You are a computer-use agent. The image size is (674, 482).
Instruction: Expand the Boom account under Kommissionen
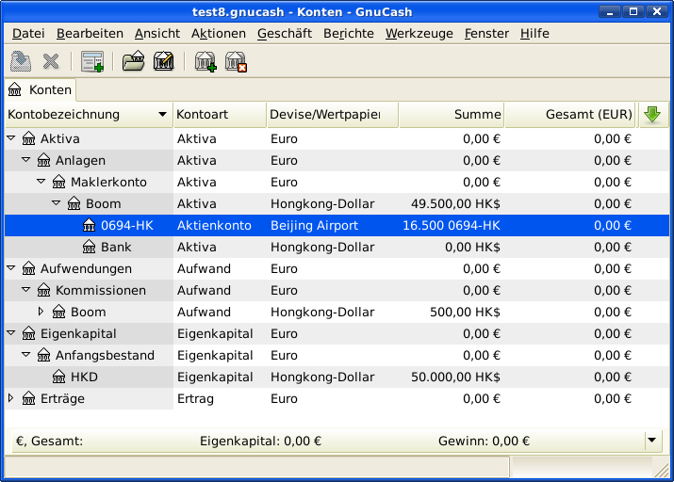[x=41, y=312]
